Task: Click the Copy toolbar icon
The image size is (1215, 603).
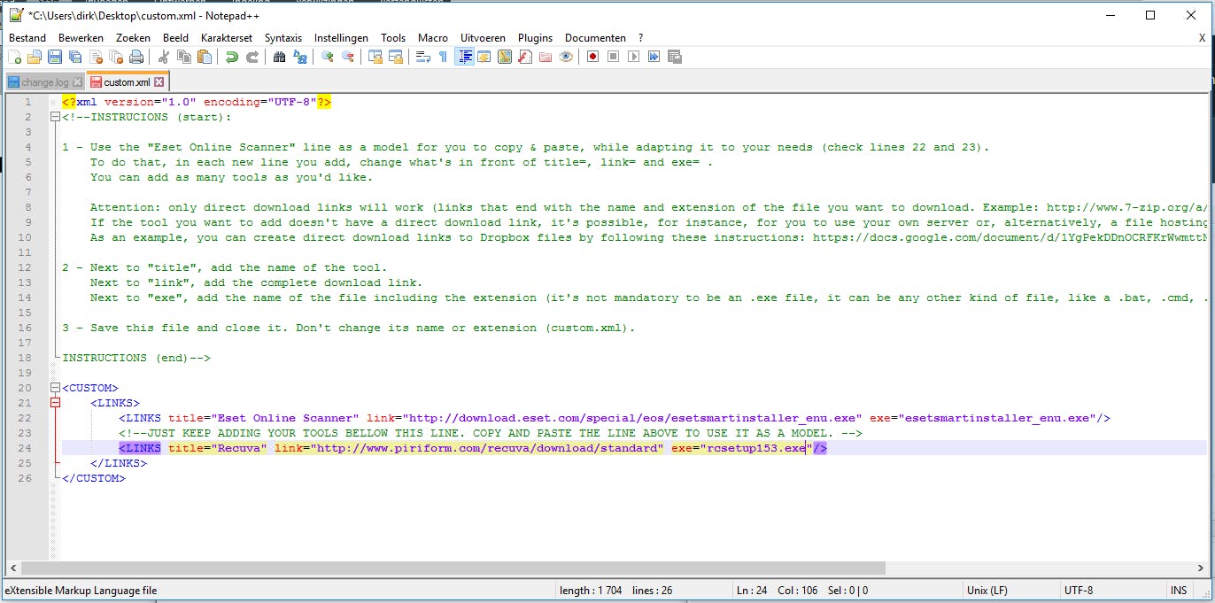Action: [184, 57]
